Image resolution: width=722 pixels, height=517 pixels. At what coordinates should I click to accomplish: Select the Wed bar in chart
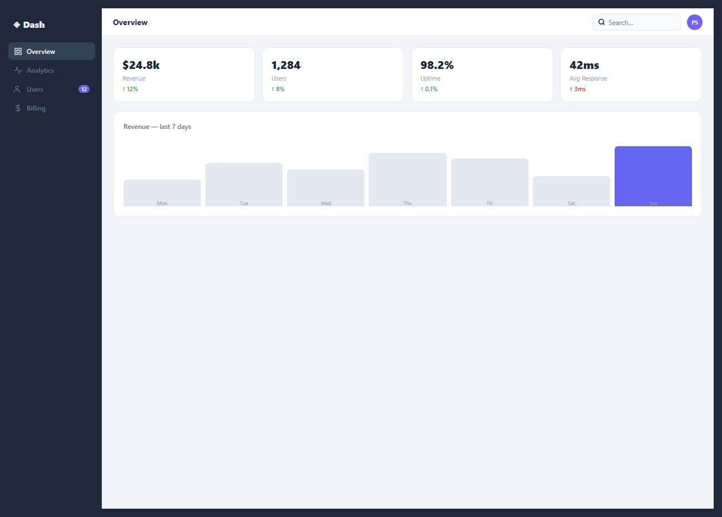coord(325,188)
